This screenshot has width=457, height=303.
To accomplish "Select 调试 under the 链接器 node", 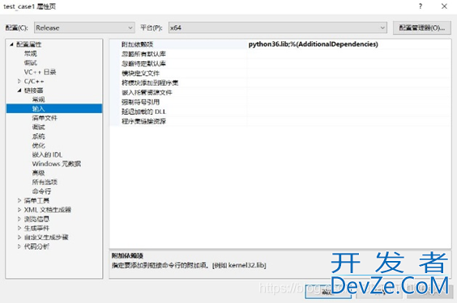I will (38, 127).
